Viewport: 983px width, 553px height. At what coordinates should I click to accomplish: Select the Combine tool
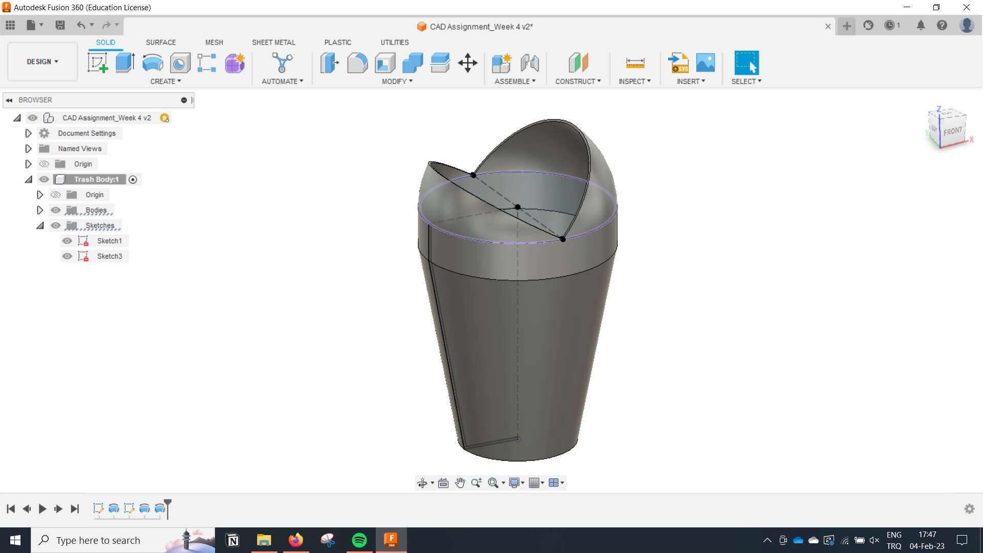click(x=413, y=63)
